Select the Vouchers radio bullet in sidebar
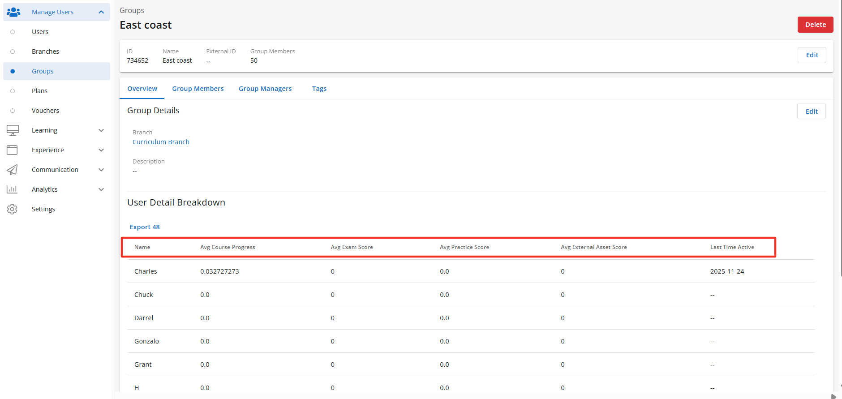Image resolution: width=842 pixels, height=399 pixels. coord(13,111)
